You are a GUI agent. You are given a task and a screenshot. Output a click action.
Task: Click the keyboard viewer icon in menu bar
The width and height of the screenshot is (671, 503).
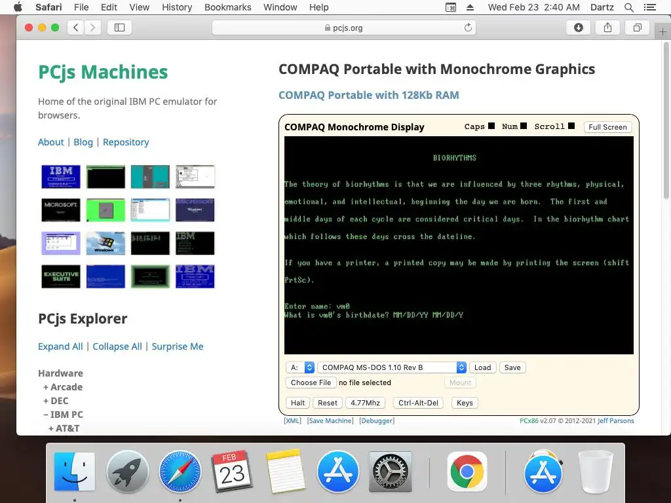[451, 7]
